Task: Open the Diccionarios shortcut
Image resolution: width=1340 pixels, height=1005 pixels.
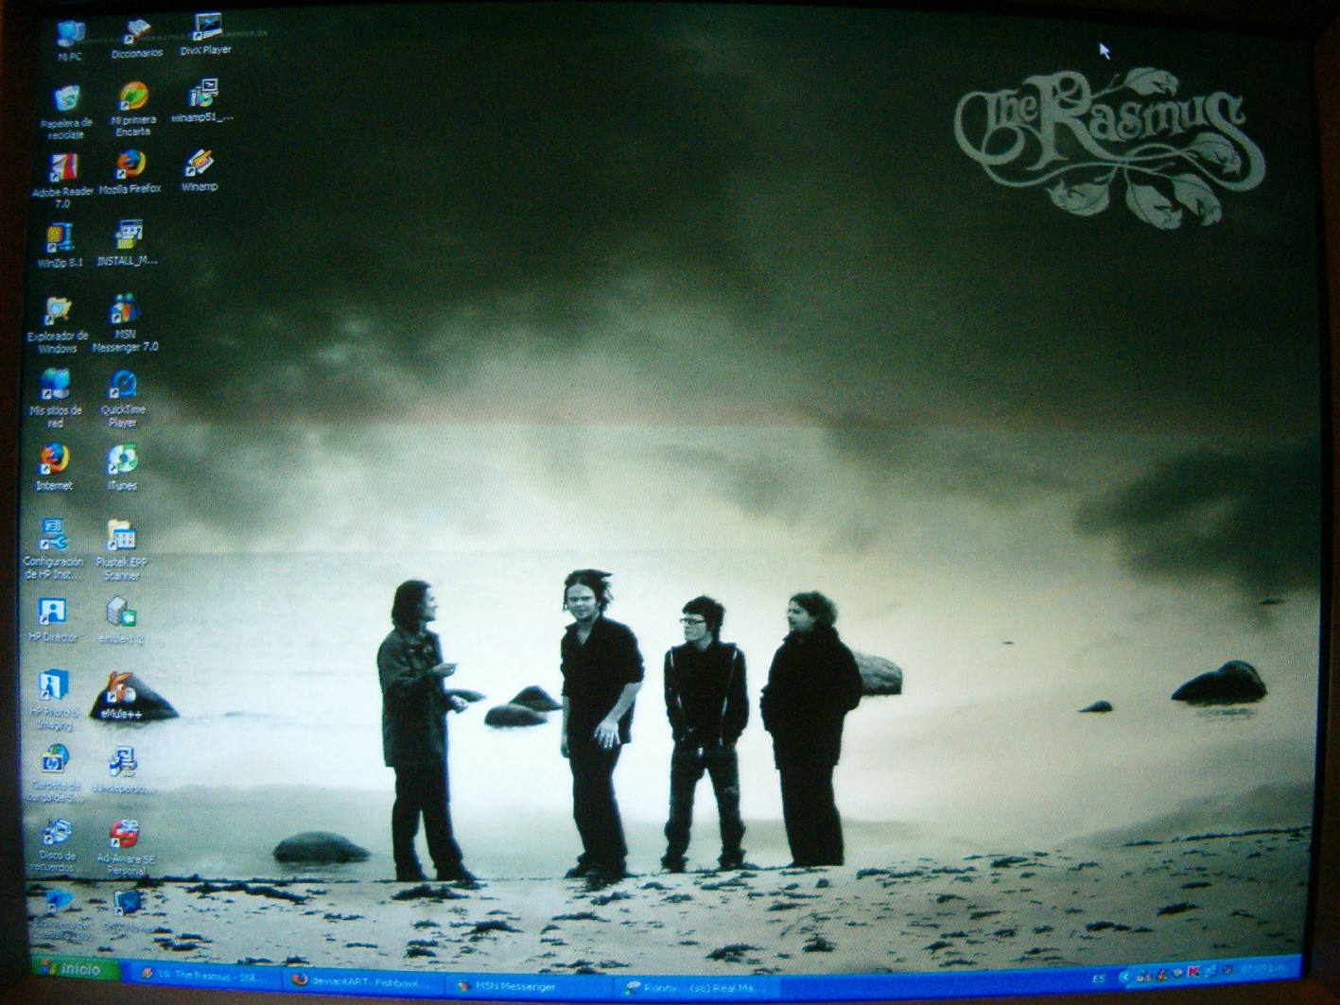Action: [x=137, y=40]
